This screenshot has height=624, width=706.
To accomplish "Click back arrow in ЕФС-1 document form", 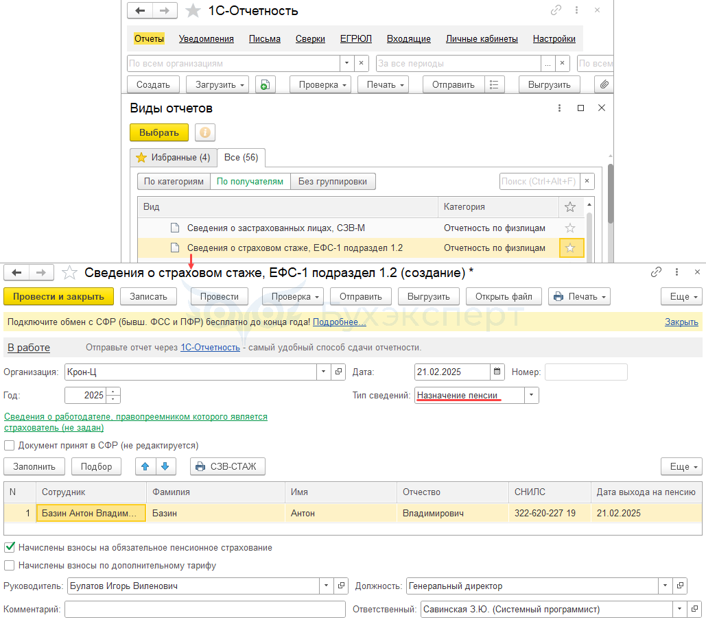I will pyautogui.click(x=16, y=273).
